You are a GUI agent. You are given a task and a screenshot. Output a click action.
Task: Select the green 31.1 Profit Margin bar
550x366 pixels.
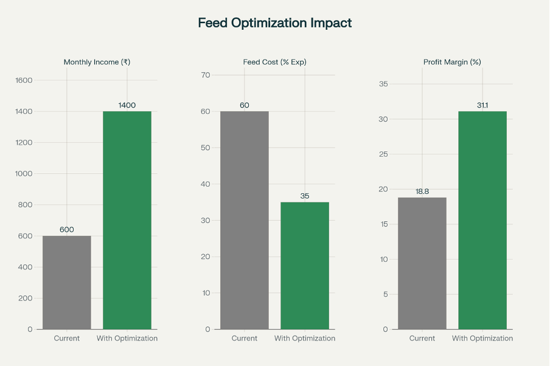pyautogui.click(x=482, y=220)
